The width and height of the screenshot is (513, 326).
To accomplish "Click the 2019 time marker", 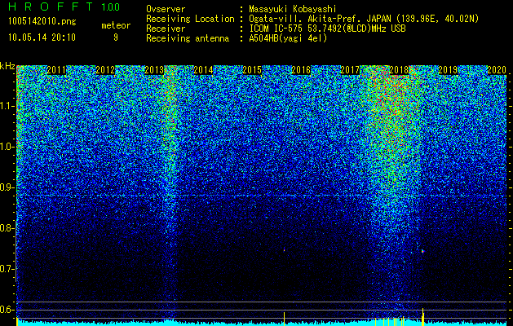I will [x=448, y=70].
